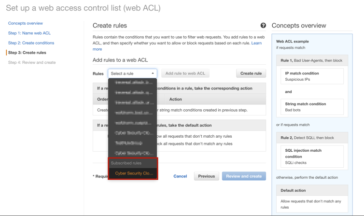Open "Concepts overview" in the left sidebar
Screen dimensions: 364x216
pyautogui.click(x=26, y=23)
